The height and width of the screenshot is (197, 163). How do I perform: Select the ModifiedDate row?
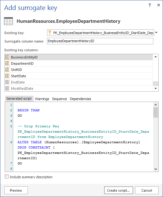[79, 88]
